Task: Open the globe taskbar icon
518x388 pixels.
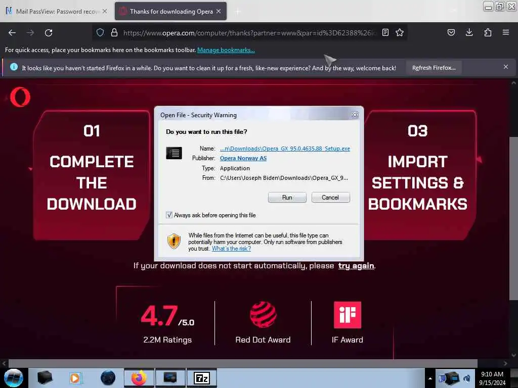Action: 108,378
